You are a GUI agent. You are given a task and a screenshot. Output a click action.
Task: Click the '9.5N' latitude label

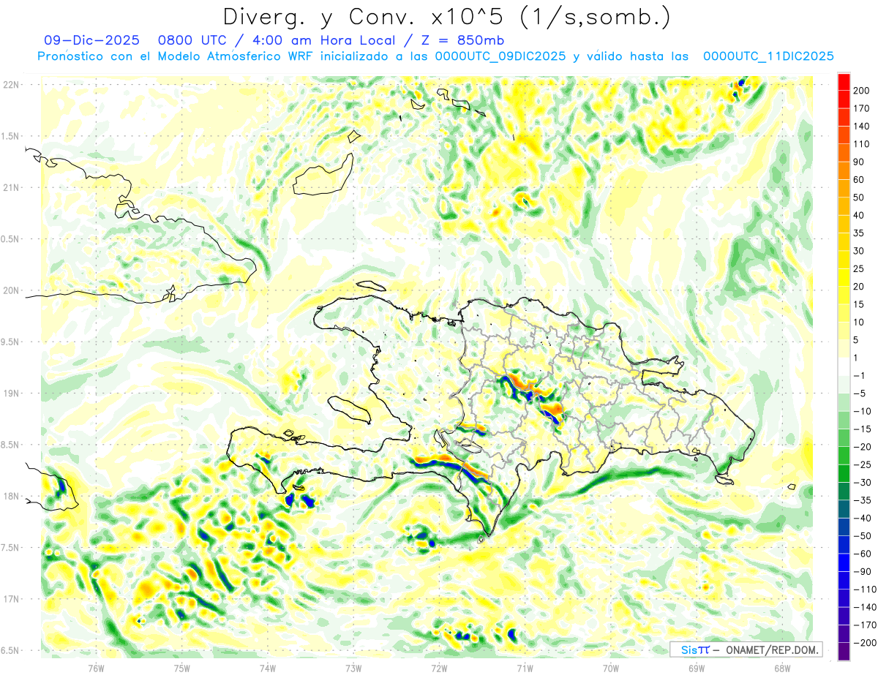pyautogui.click(x=11, y=342)
